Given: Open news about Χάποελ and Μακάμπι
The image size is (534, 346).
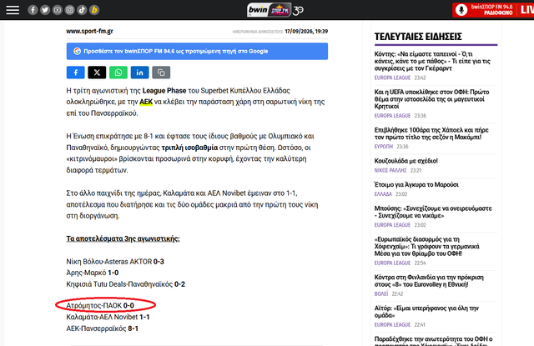Looking at the screenshot, I should point(431,133).
